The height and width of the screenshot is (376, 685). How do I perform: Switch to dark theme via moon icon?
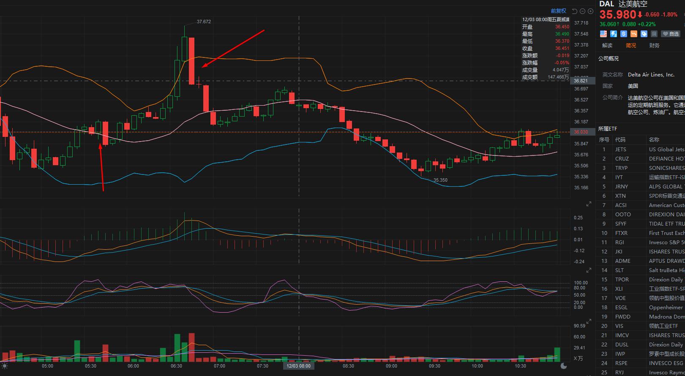pyautogui.click(x=564, y=366)
